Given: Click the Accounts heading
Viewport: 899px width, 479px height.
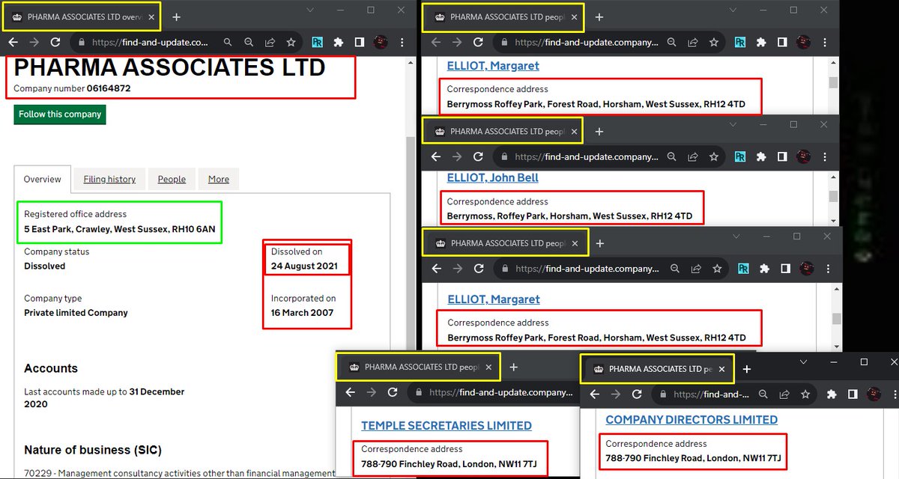Looking at the screenshot, I should pyautogui.click(x=51, y=368).
